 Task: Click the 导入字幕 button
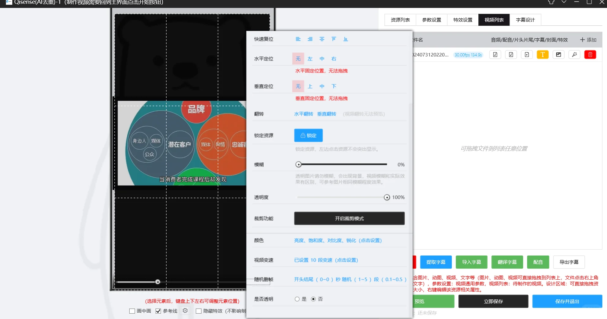[x=471, y=262]
